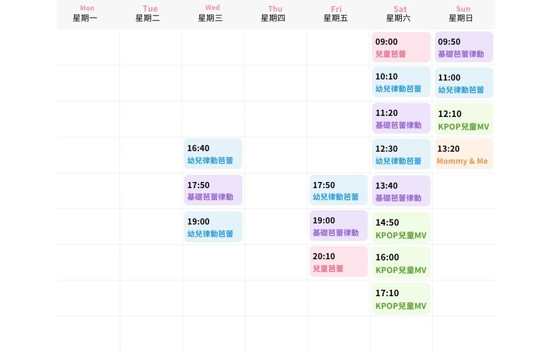
Task: Open Saturday 09:00 兒童芭蕾 class
Action: [401, 47]
